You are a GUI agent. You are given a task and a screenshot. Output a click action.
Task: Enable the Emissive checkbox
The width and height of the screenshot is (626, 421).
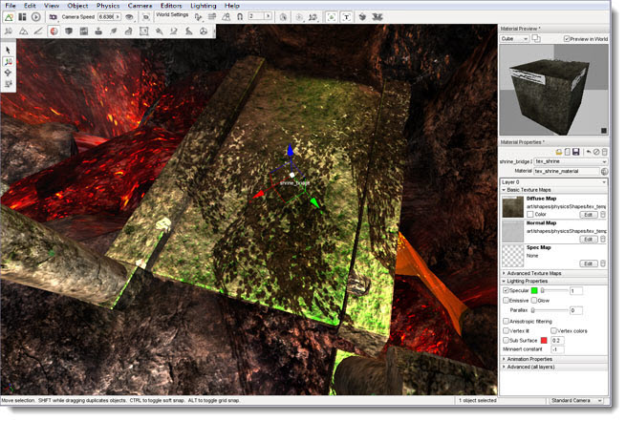point(507,300)
